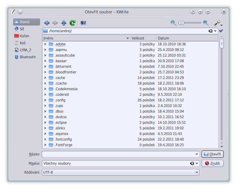Click the .ccache folder icon
Image resolution: width=237 pixels, height=189 pixels.
coord(51,83)
